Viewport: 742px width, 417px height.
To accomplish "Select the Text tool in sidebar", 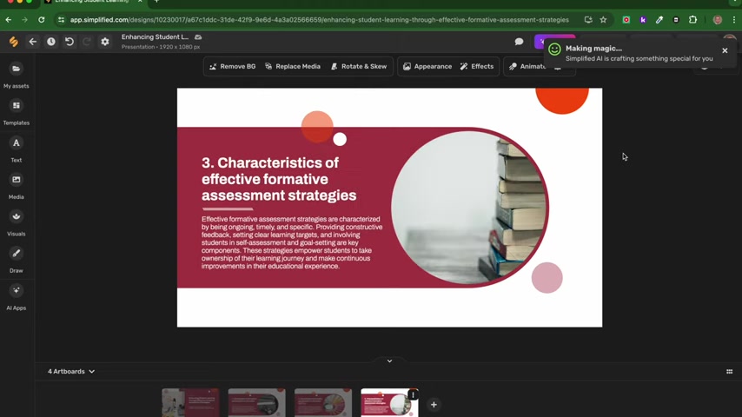I will pos(16,148).
